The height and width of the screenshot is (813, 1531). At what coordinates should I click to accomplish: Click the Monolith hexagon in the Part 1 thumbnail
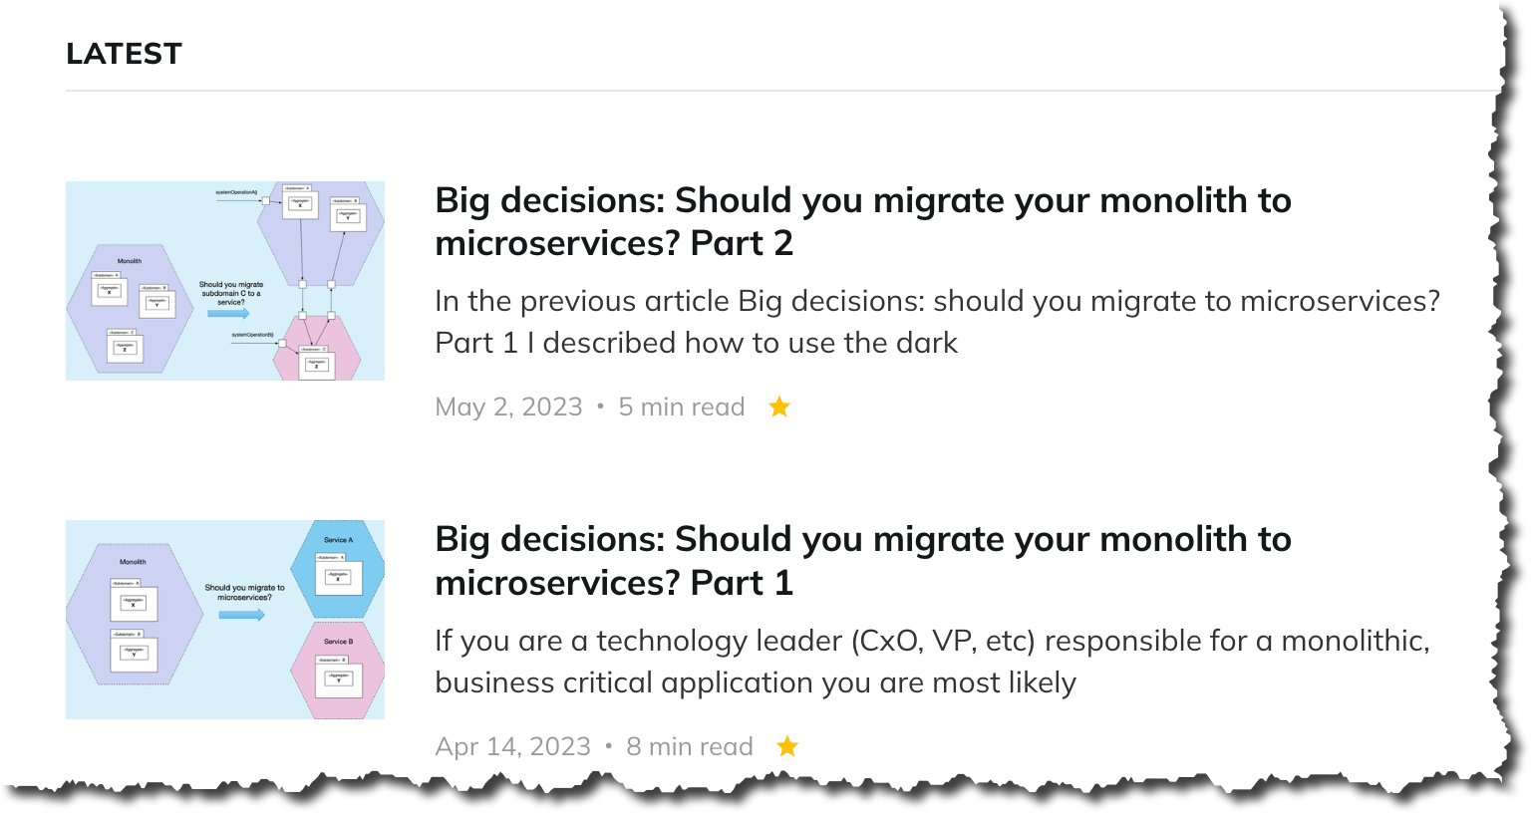(134, 614)
